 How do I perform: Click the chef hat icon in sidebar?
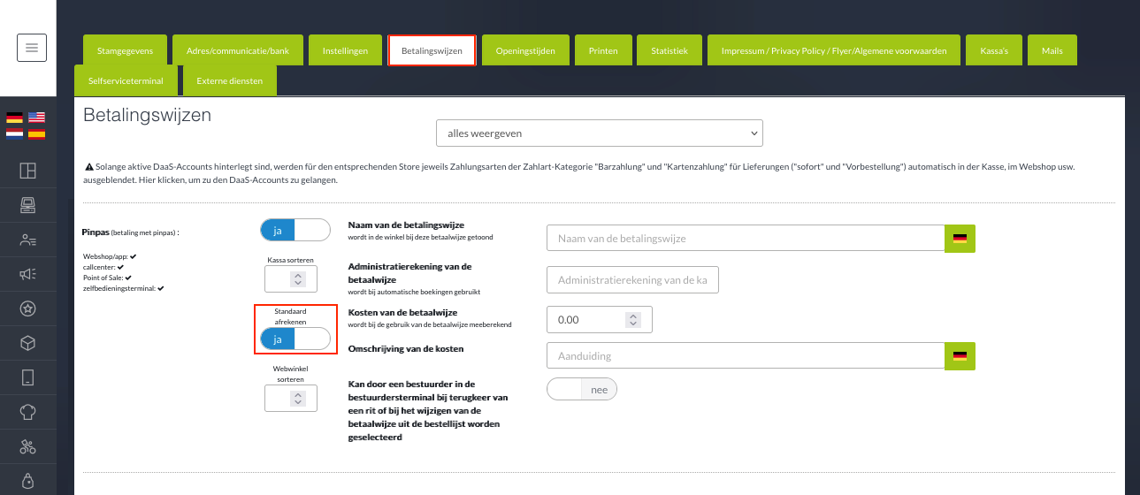pyautogui.click(x=27, y=412)
